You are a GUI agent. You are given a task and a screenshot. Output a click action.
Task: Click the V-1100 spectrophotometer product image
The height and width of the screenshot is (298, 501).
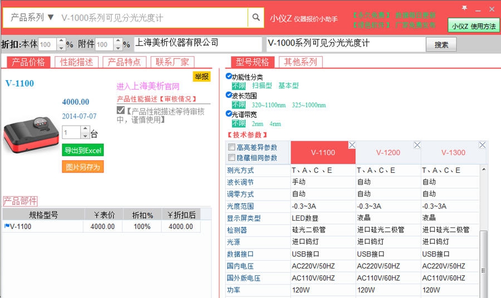[31, 135]
